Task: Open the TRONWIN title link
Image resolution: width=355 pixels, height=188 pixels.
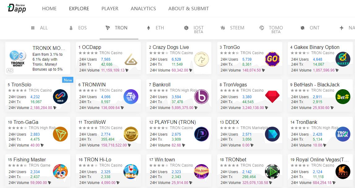Action: (94, 85)
